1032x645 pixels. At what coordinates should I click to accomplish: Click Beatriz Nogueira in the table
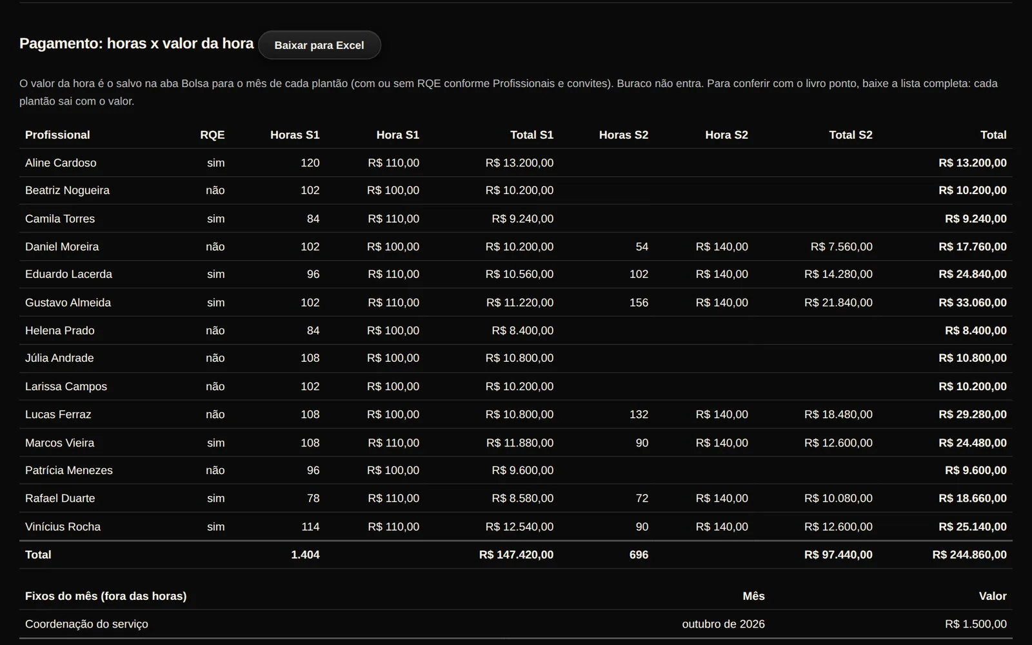pyautogui.click(x=67, y=190)
